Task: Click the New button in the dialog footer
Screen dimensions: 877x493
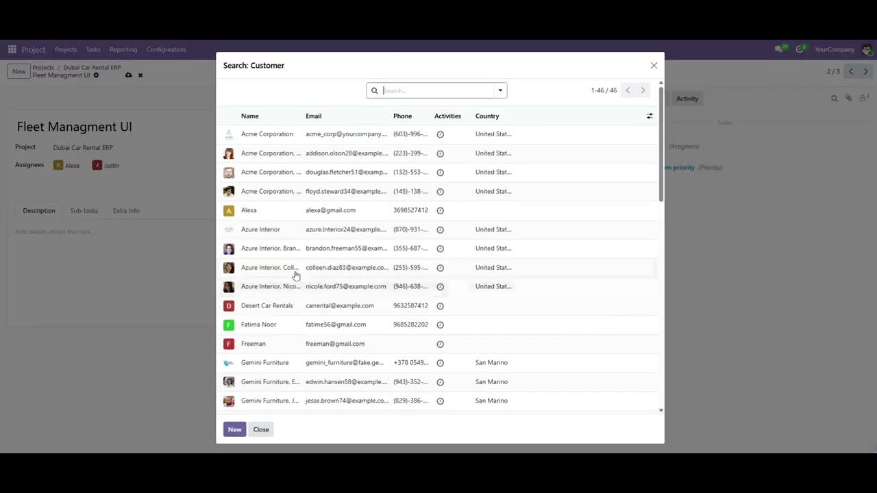Action: coord(234,429)
